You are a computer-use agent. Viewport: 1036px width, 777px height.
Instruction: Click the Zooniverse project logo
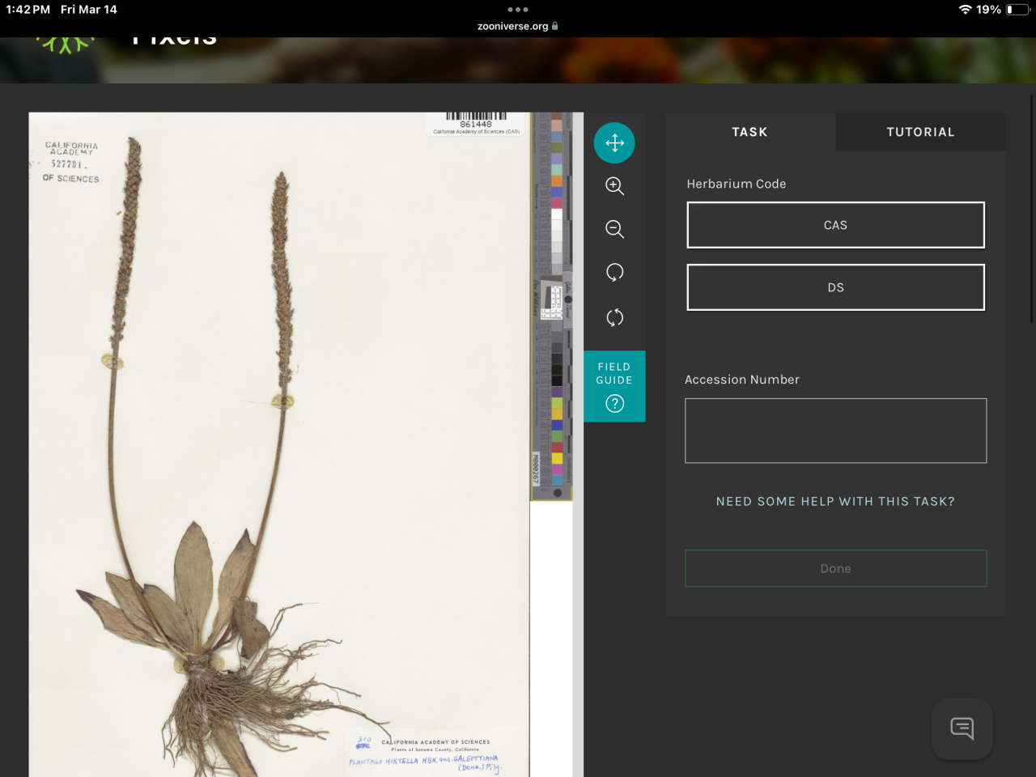click(x=65, y=44)
